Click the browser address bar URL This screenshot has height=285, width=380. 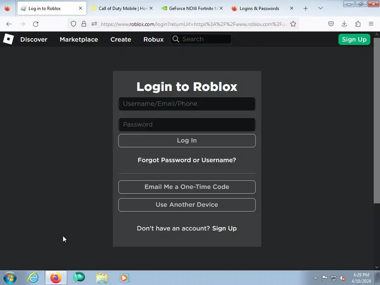(193, 24)
